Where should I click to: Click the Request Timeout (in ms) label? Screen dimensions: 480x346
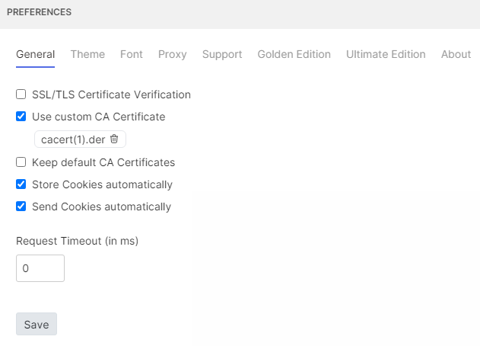(x=77, y=241)
